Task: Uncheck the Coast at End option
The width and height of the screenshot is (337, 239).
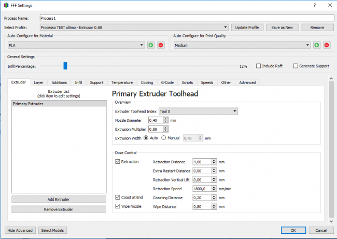Action: click(x=118, y=198)
